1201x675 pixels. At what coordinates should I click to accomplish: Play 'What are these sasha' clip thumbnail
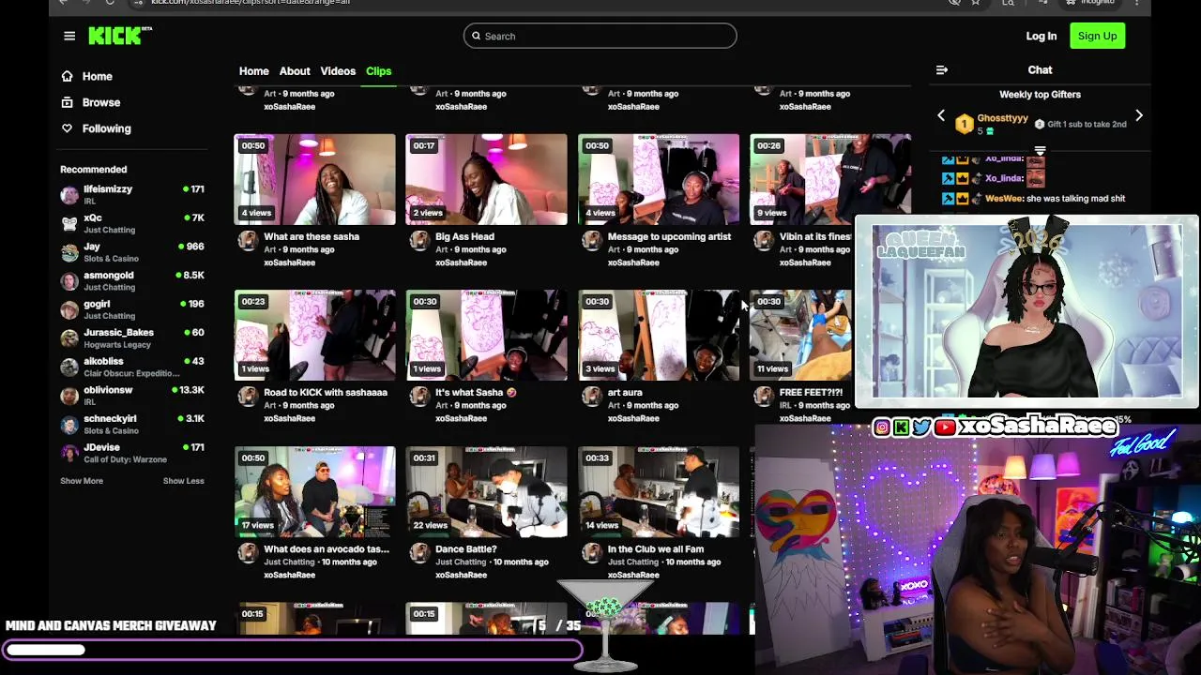pyautogui.click(x=314, y=179)
